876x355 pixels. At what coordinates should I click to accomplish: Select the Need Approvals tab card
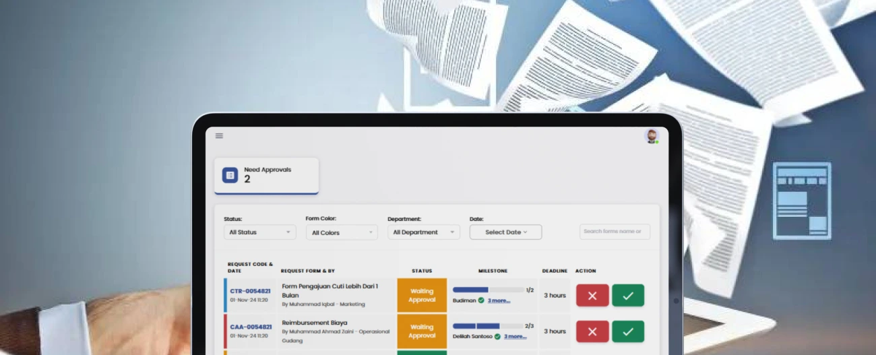point(266,175)
